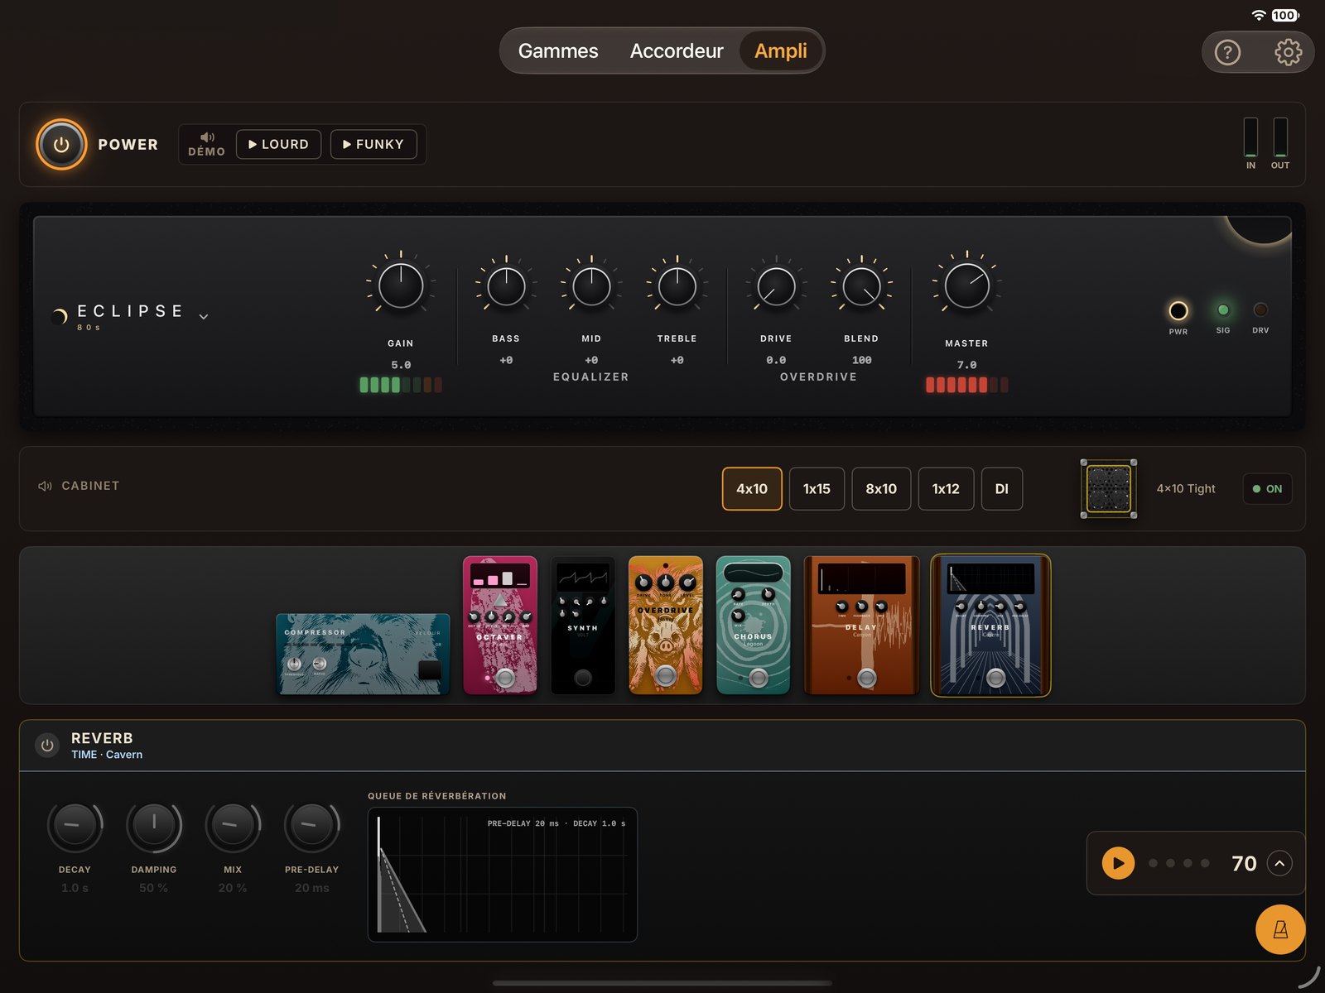Click the reverb DECAY knob
This screenshot has height=993, width=1325.
pos(75,825)
